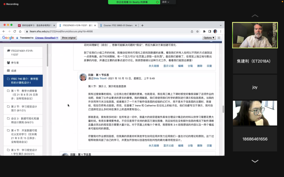The image size is (284, 177).
Task: Click 回复 in post above Shilo's reply
Action: 209,66
